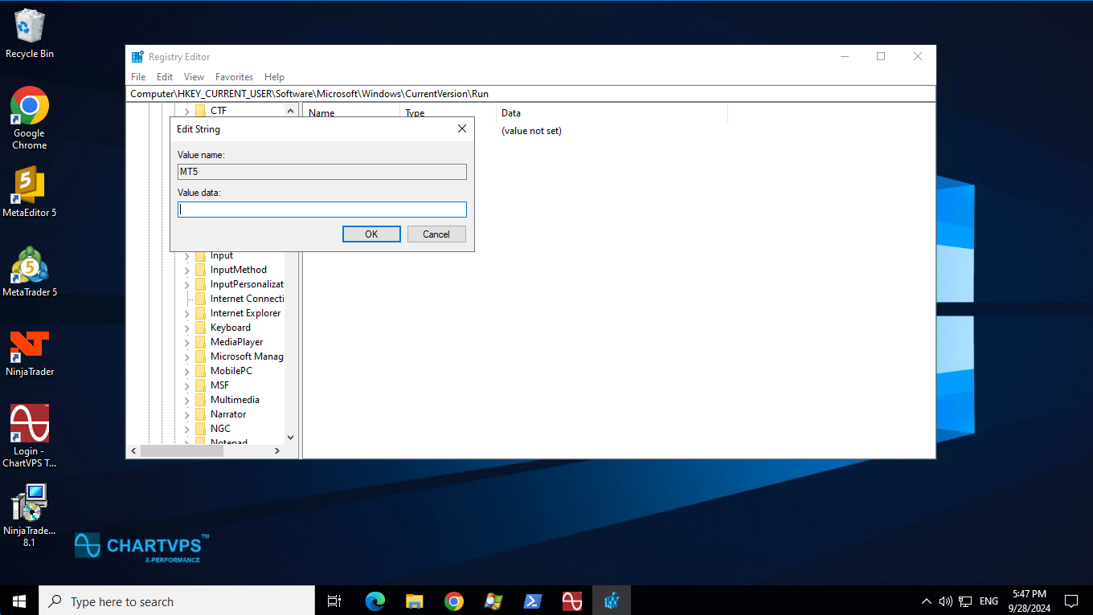
Task: Click Registry Editor icon in taskbar
Action: click(612, 601)
